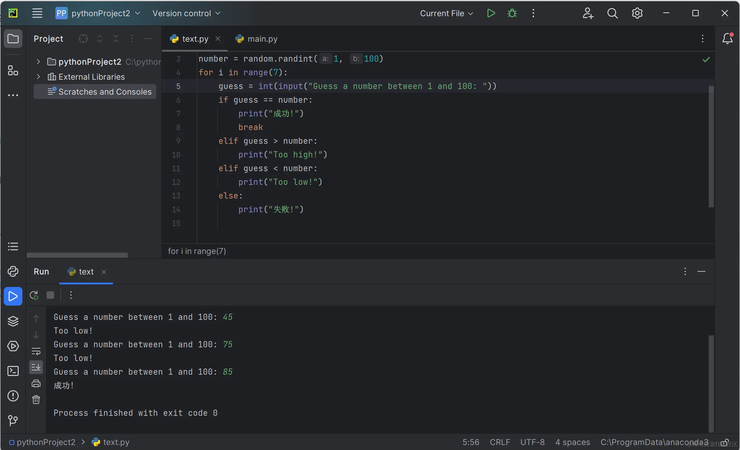Click the Rerun text icon in Run panel
The height and width of the screenshot is (450, 740).
34,295
